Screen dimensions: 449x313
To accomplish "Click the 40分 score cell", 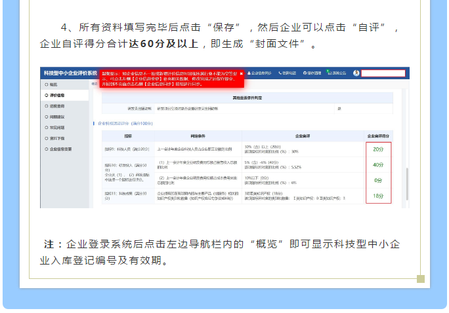I will coord(378,164).
